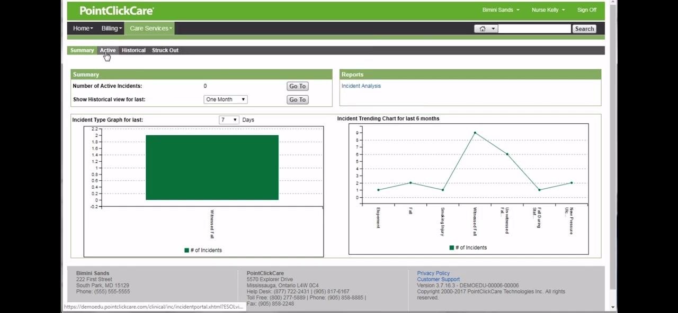This screenshot has width=678, height=313.
Task: Click the PointClickCare logo
Action: point(117,11)
